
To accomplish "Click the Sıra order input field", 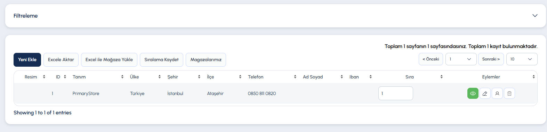I will coord(396,93).
